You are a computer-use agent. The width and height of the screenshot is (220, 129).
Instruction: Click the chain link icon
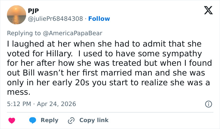[x=71, y=120]
